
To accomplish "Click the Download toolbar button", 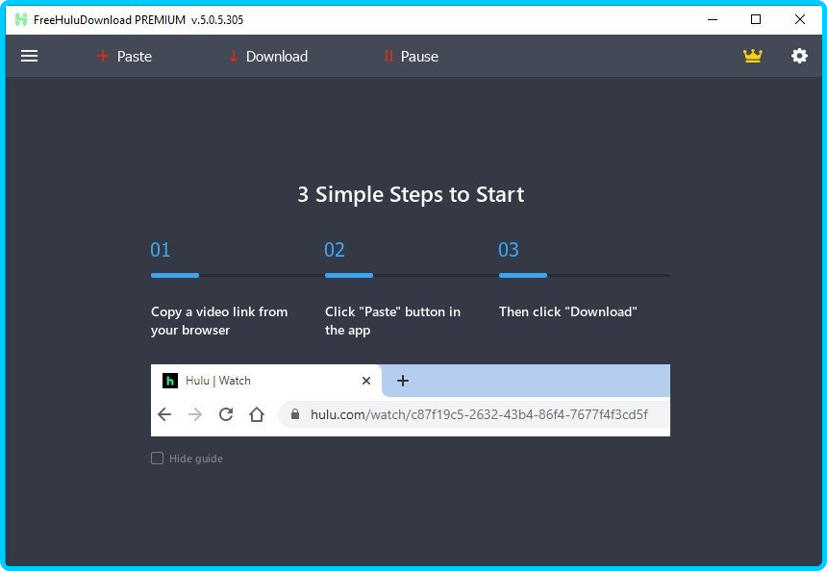I will [x=268, y=57].
